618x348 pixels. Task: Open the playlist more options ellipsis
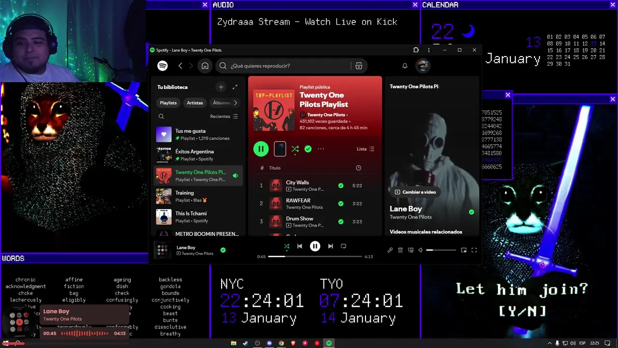321,149
